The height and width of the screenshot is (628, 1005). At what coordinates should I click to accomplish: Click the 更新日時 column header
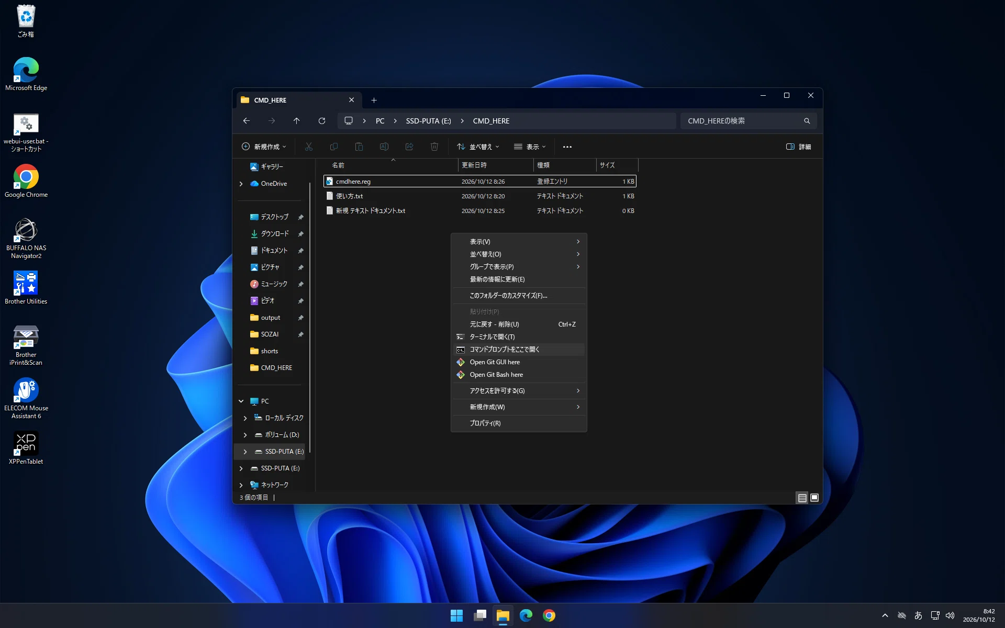[x=496, y=165]
